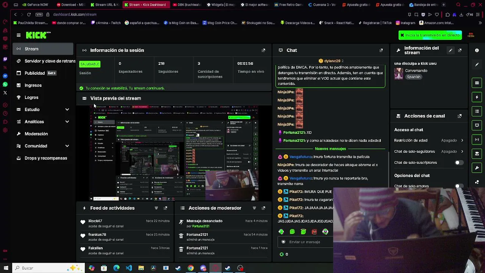Pop out the Información de la sesión panel
The height and width of the screenshot is (273, 485).
(263, 50)
